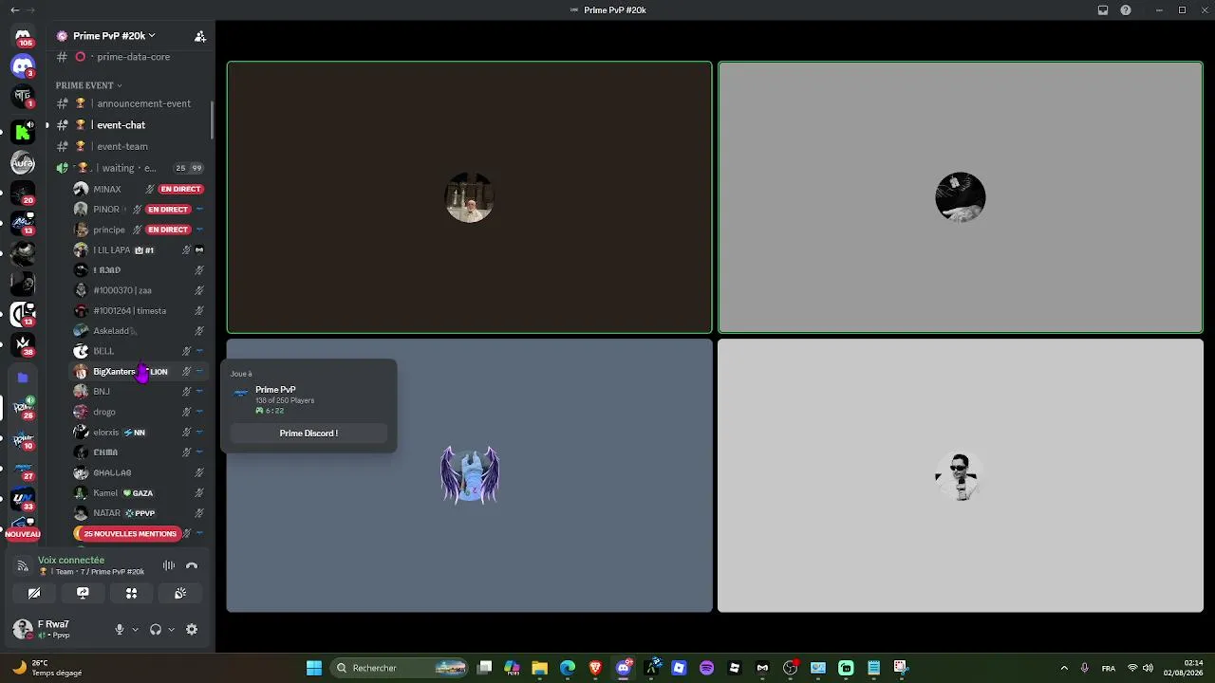This screenshot has width=1215, height=683.
Task: Watch PINOR's EN DIRECT stream
Action: pyautogui.click(x=168, y=210)
